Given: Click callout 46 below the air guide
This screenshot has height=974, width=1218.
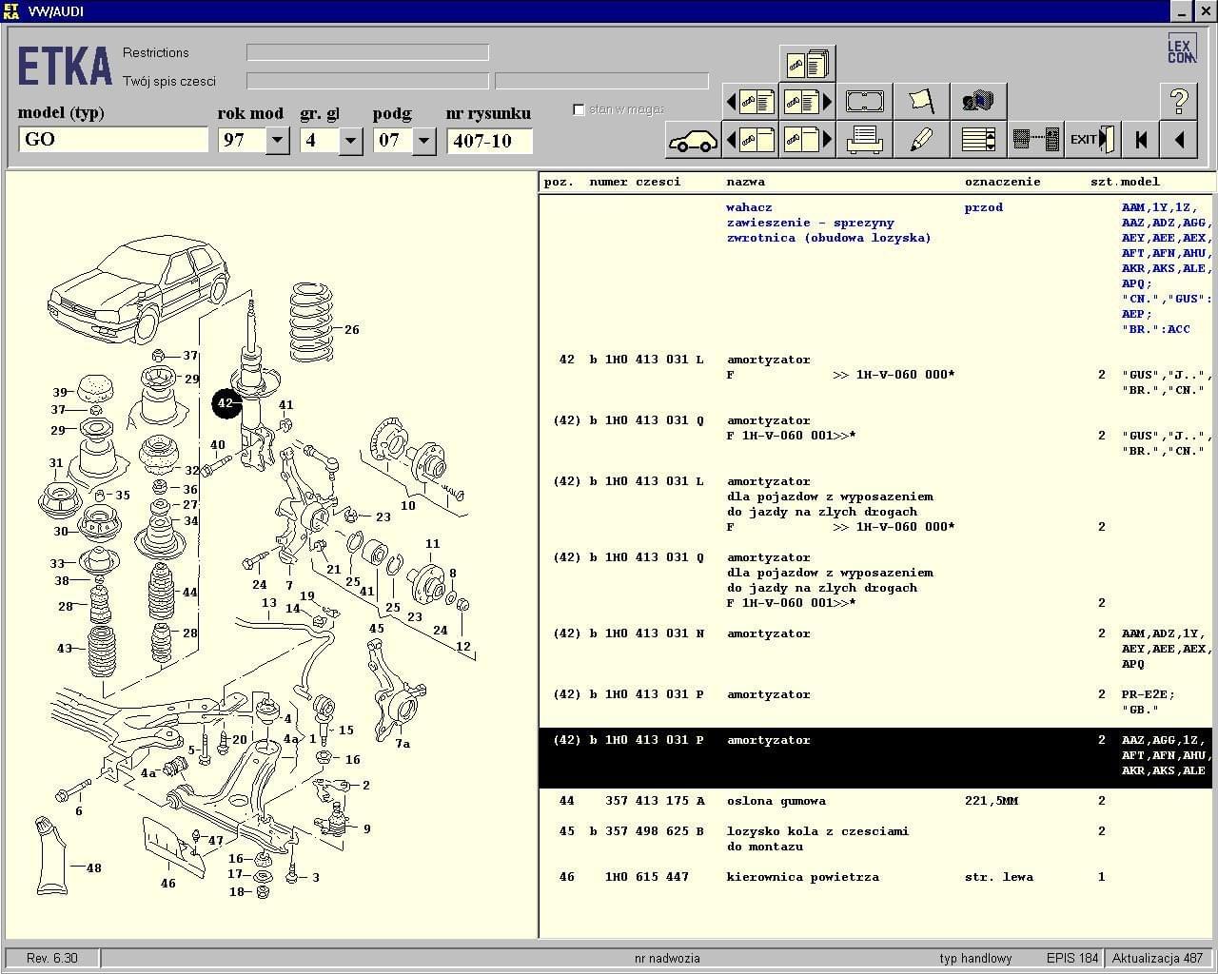Looking at the screenshot, I should click(167, 883).
